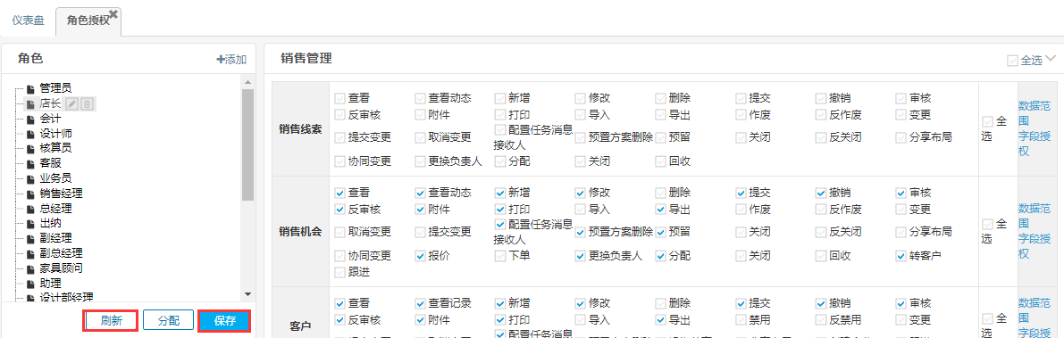Click the 销售管理 panel title
The image size is (1064, 338).
point(306,59)
